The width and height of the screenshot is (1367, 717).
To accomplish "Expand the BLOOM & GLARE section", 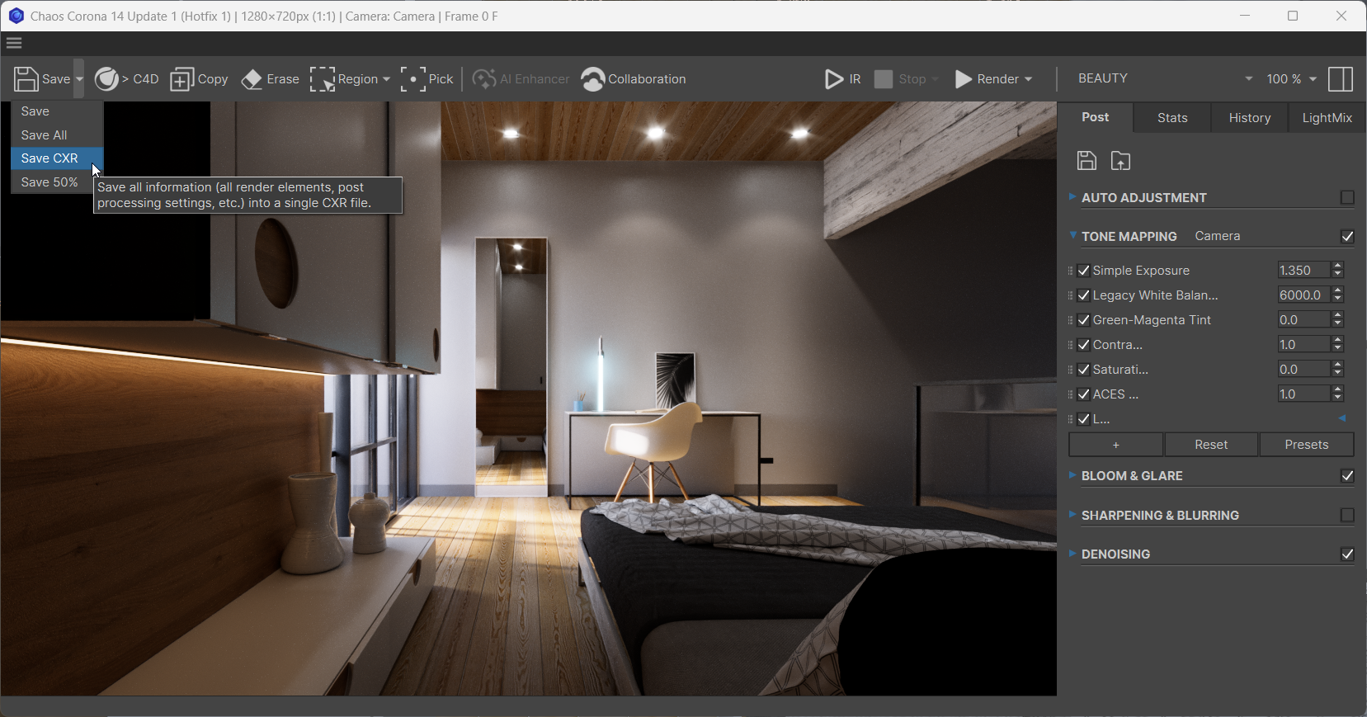I will [1072, 475].
